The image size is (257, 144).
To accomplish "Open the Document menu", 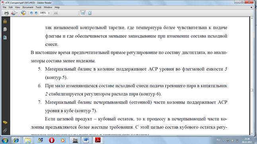I will pos(28,8).
